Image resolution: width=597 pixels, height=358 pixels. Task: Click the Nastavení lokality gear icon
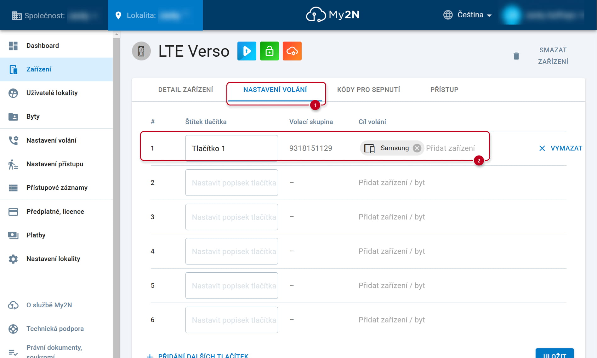(13, 259)
